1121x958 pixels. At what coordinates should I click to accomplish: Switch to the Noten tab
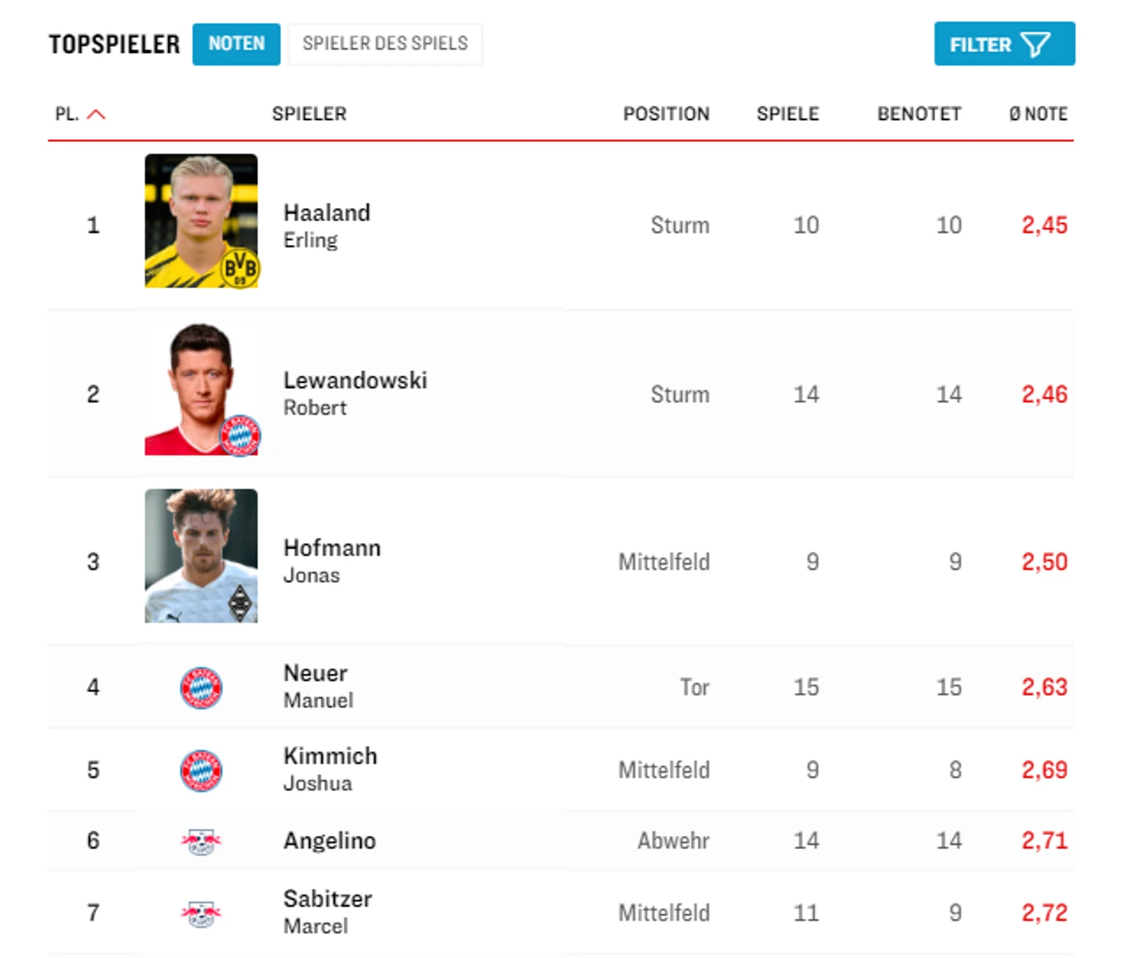(236, 44)
